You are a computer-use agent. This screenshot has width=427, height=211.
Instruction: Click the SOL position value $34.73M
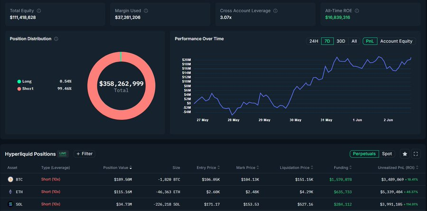click(x=124, y=204)
